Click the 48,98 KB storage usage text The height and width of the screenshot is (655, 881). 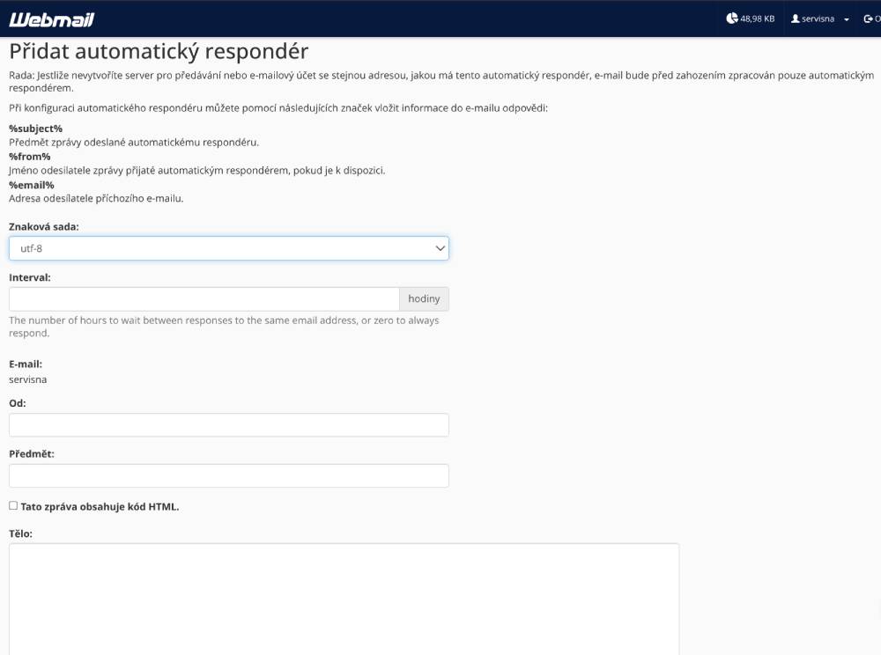[x=758, y=18]
